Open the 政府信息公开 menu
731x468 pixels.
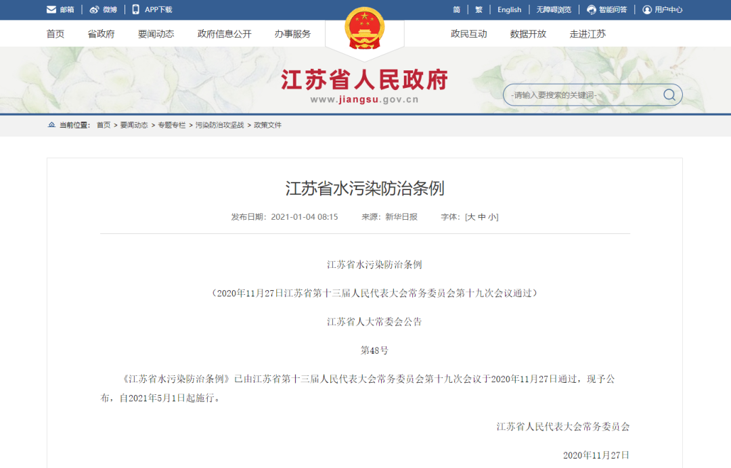click(224, 34)
